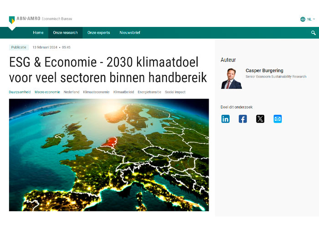Open the Nieuwsbrief menu item
The width and height of the screenshot is (319, 228).
pyautogui.click(x=130, y=32)
